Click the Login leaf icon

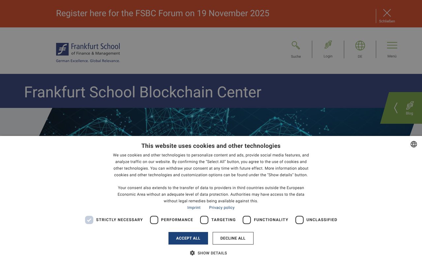(x=328, y=45)
